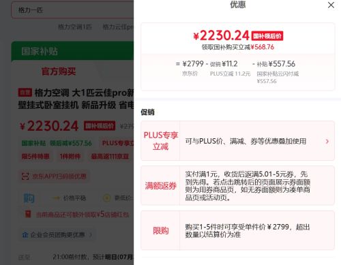
Task: Click 格力空调1匹 search suggestion
Action: [x=75, y=27]
